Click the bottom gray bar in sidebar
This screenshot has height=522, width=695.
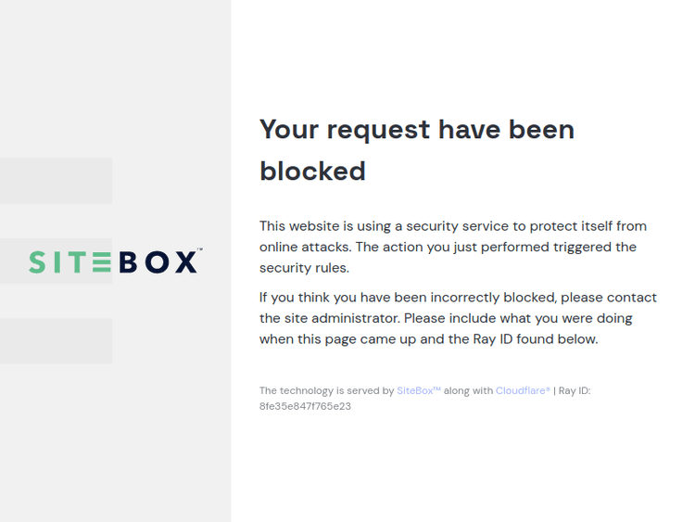[56, 341]
